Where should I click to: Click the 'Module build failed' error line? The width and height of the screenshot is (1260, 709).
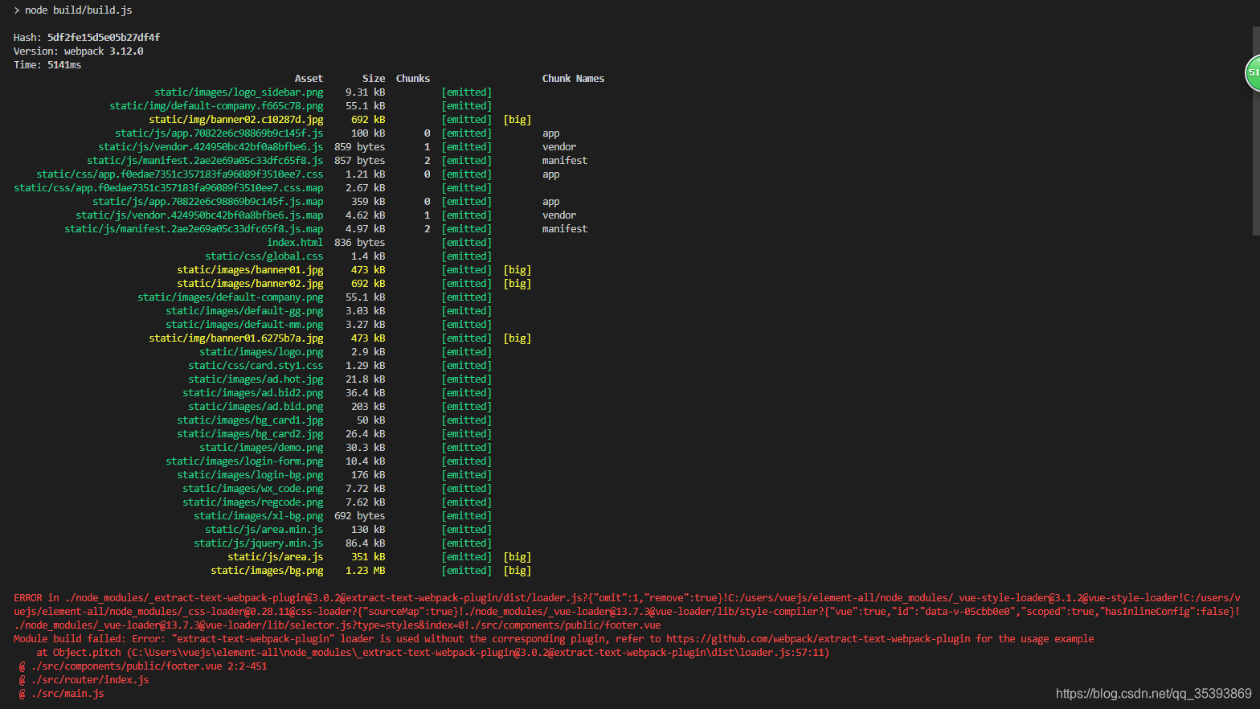pyautogui.click(x=554, y=639)
